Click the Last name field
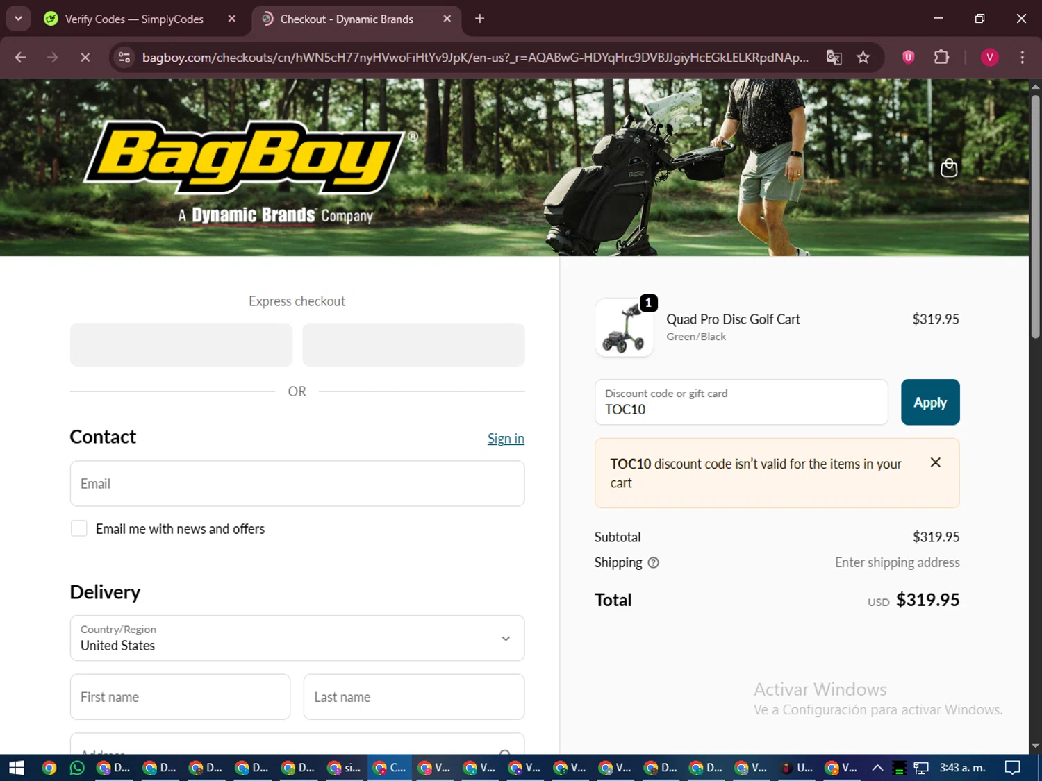The height and width of the screenshot is (781, 1042). click(414, 697)
